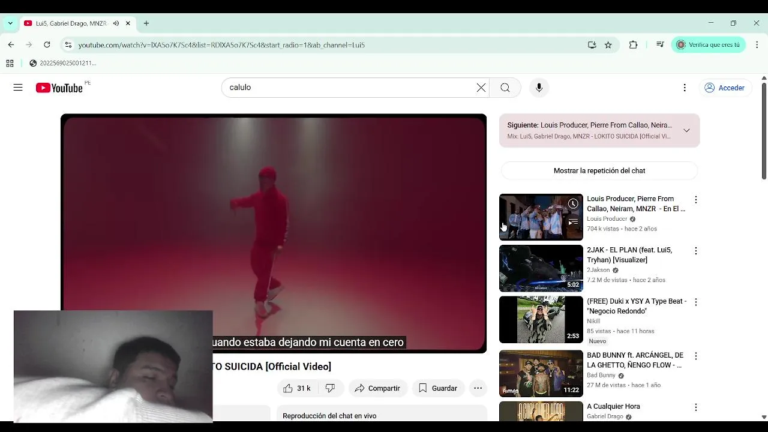Image resolution: width=768 pixels, height=432 pixels.
Task: Click the LOKITO SUICIDA video title
Action: (x=272, y=367)
